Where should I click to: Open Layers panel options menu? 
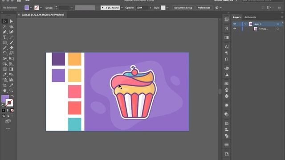pos(282,17)
